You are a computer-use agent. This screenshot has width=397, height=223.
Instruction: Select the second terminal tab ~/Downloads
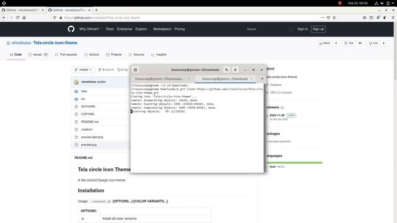[x=225, y=79]
